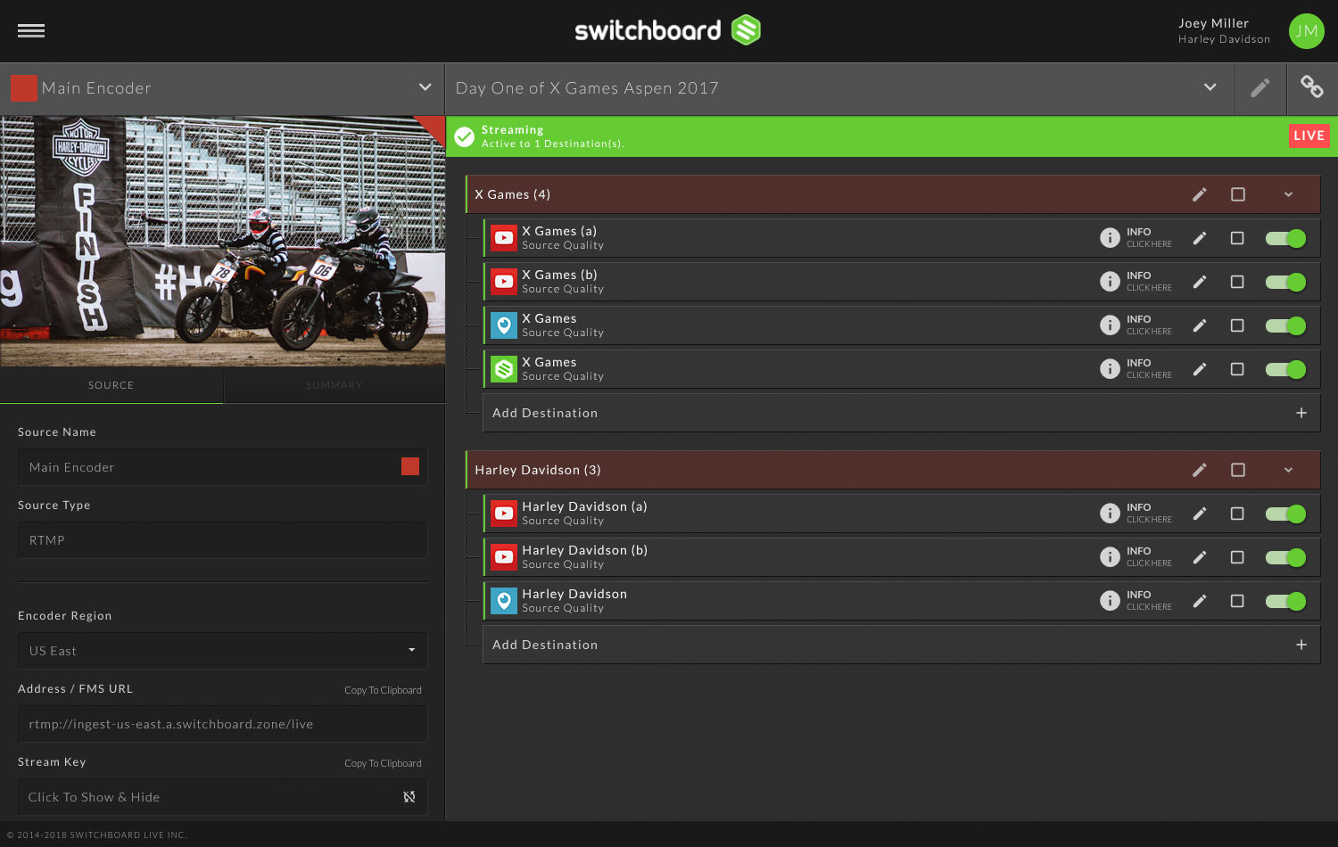Click the Stream Key show/hide field
Screen dimensions: 1338x847
click(x=223, y=797)
